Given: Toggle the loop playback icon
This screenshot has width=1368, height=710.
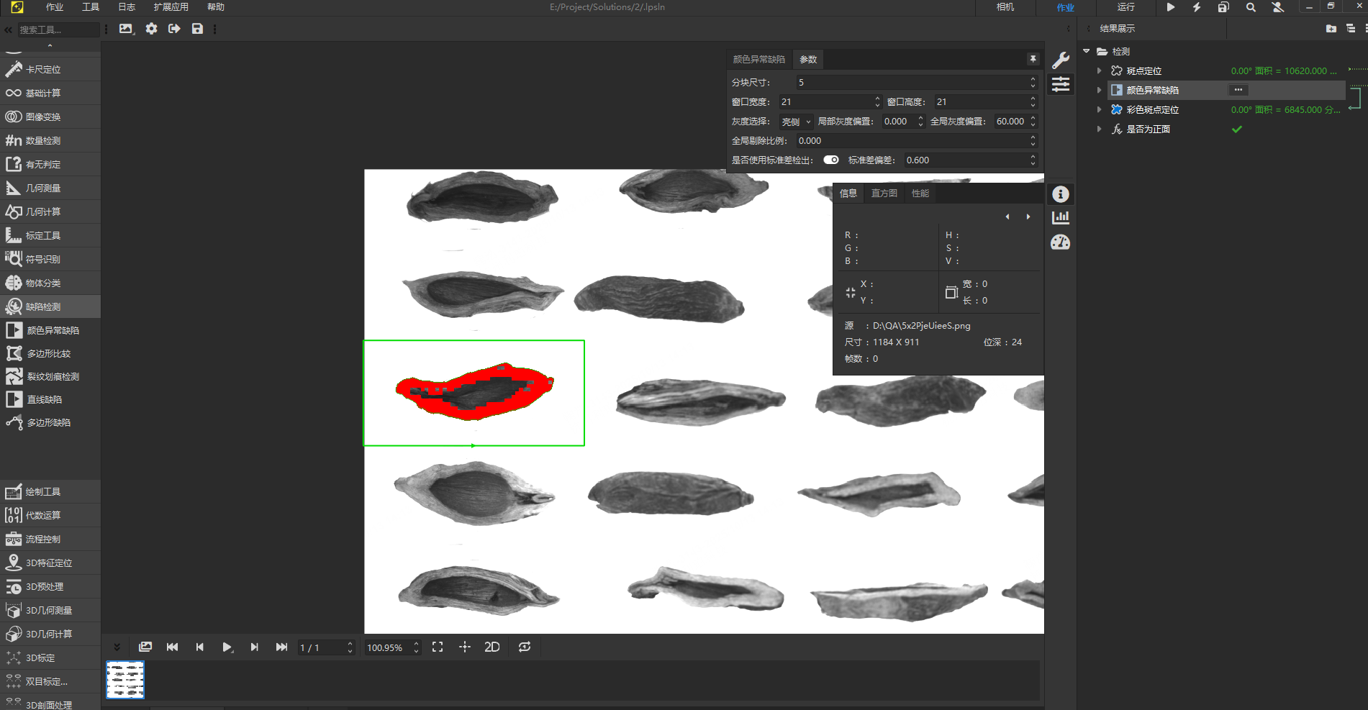Looking at the screenshot, I should click(525, 647).
